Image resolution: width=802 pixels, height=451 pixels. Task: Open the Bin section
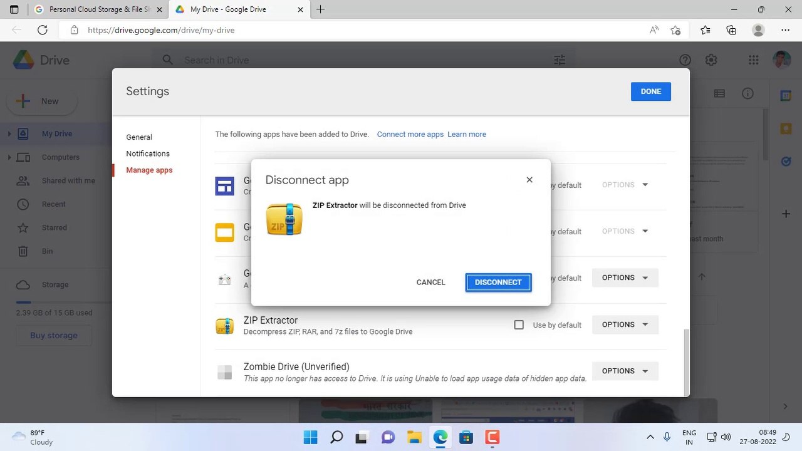[x=48, y=251]
